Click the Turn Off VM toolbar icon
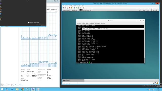Viewport: 162px width, 91px height. 68,8
